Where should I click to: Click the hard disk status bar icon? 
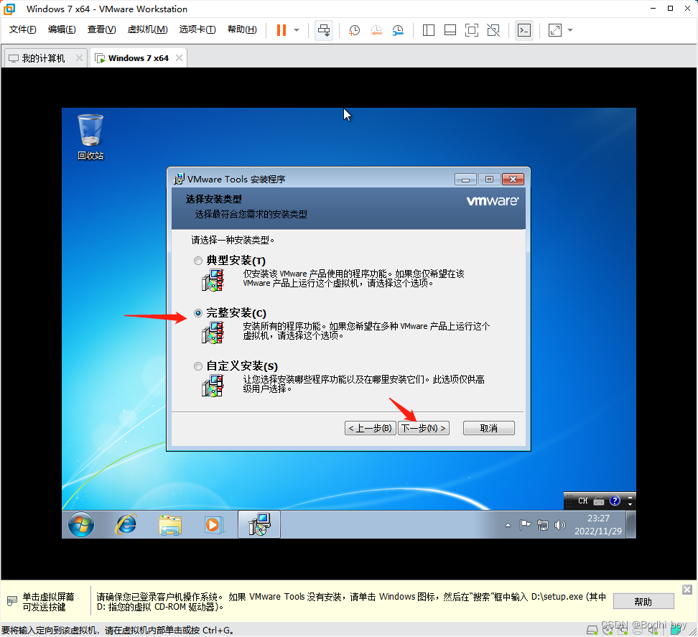click(x=592, y=631)
